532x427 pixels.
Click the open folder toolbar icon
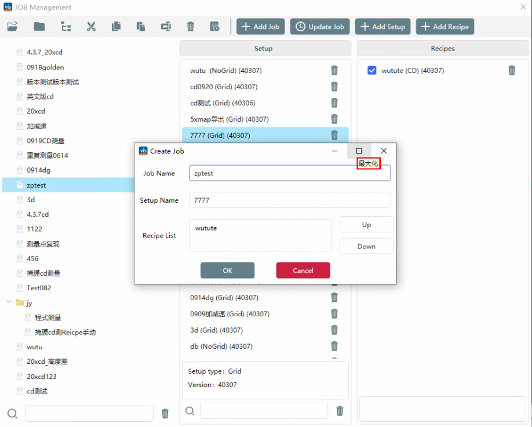tap(13, 27)
